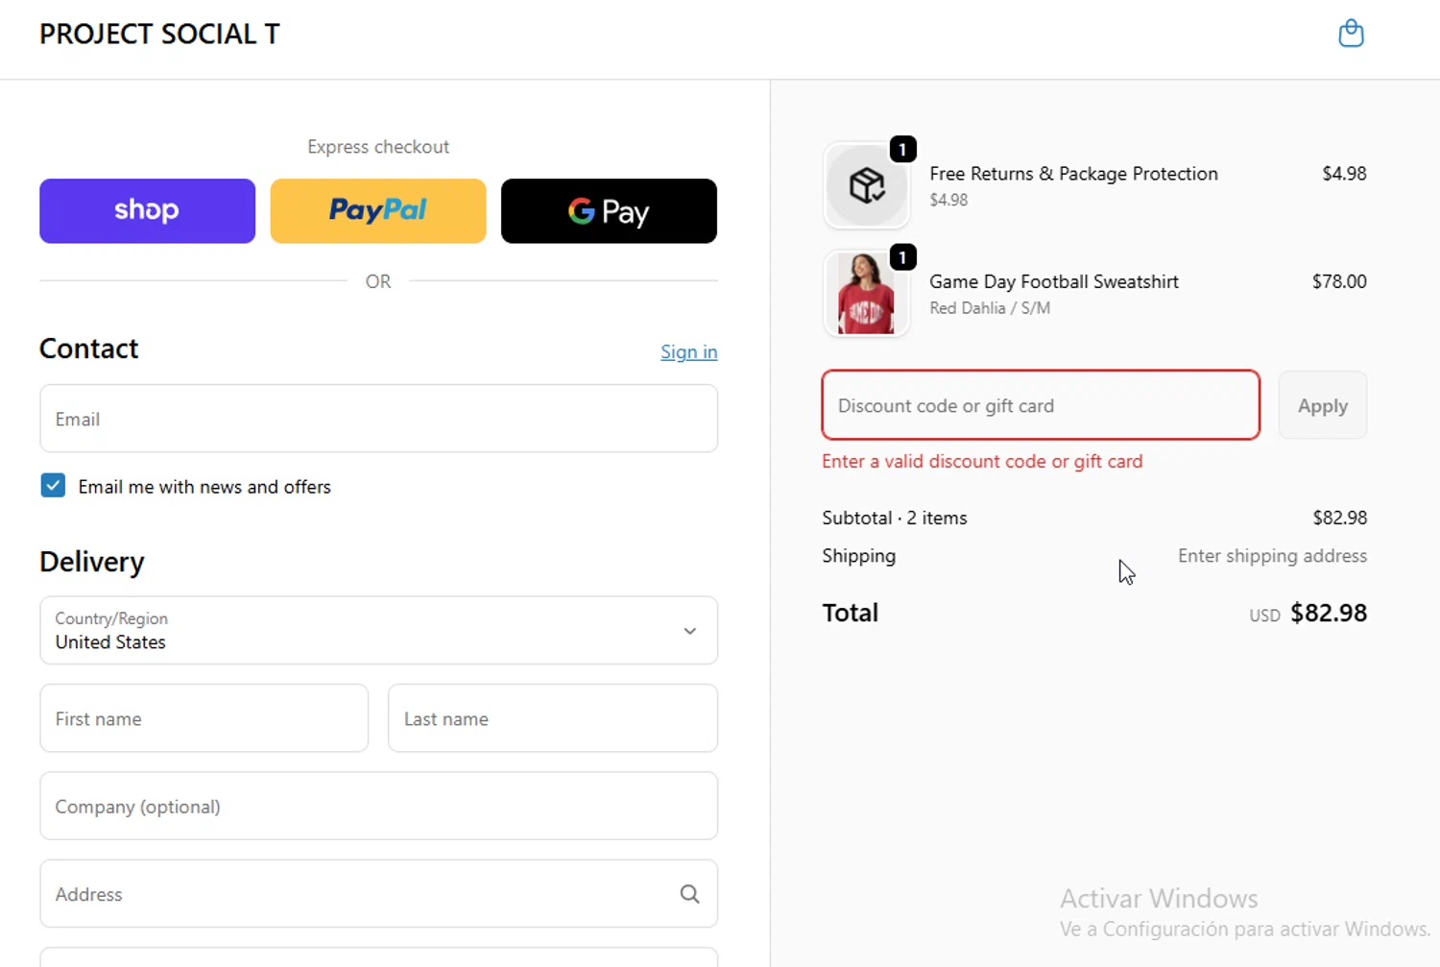
Task: Choose PayPal express checkout
Action: (378, 210)
